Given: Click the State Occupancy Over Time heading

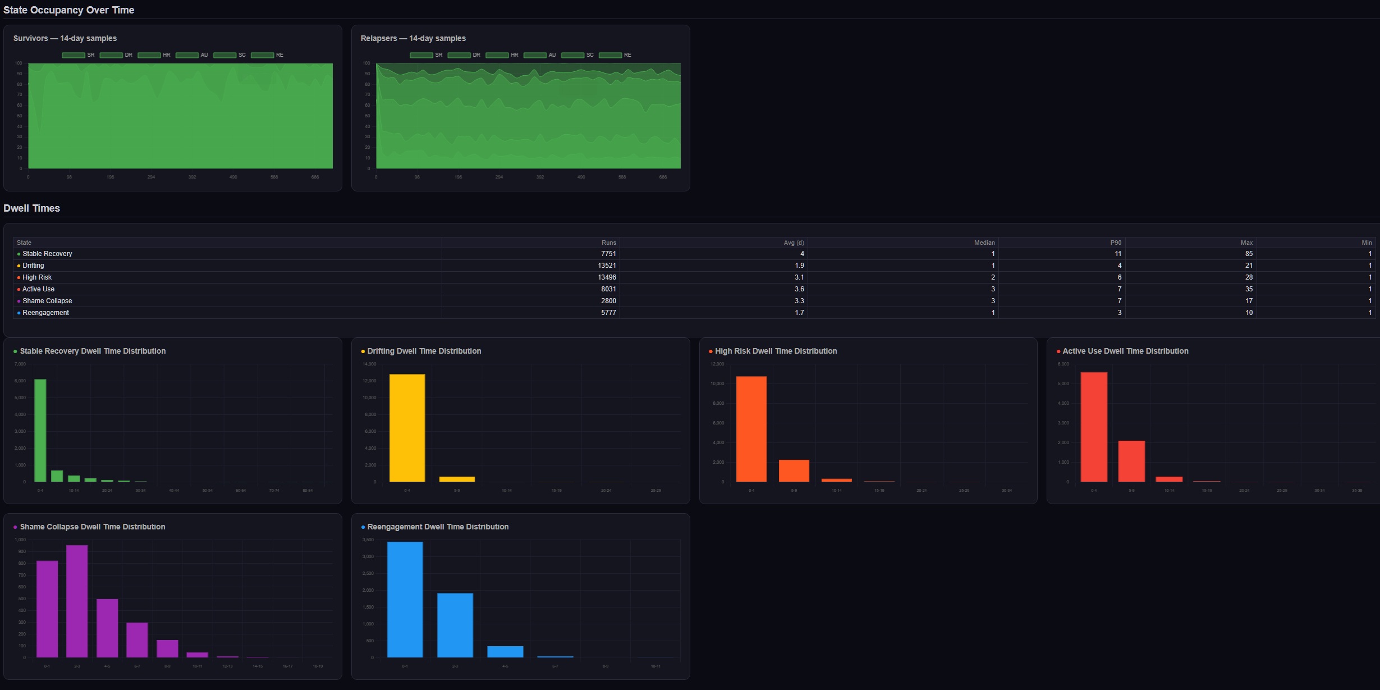Looking at the screenshot, I should pos(69,10).
